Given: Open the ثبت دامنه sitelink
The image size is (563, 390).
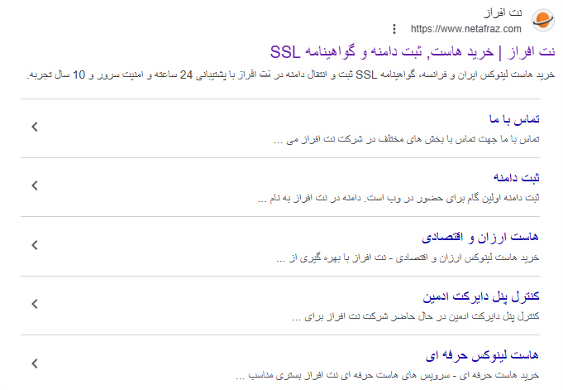Looking at the screenshot, I should click(517, 177).
